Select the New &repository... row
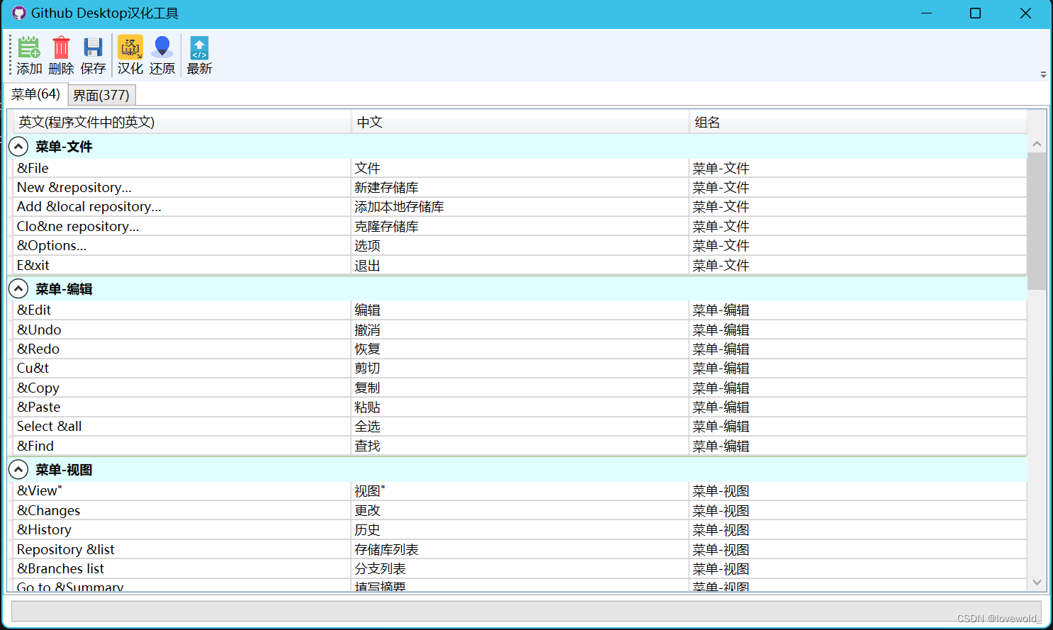This screenshot has width=1053, height=630. pyautogui.click(x=520, y=187)
